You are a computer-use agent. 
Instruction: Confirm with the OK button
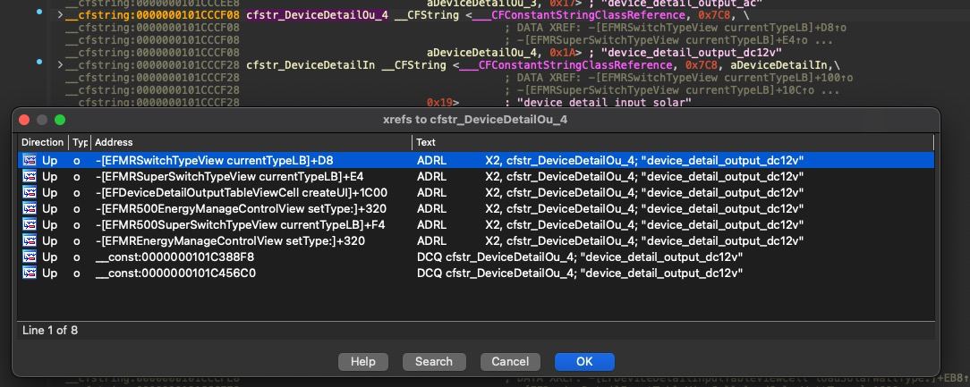click(x=584, y=362)
